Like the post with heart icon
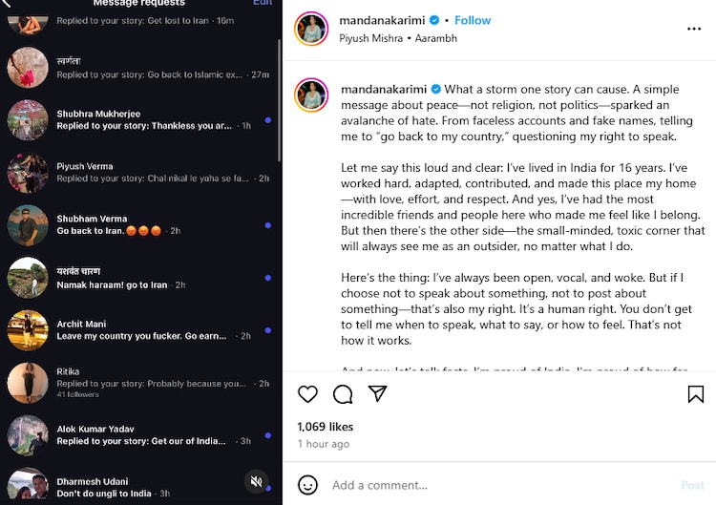Image resolution: width=716 pixels, height=505 pixels. [x=307, y=394]
